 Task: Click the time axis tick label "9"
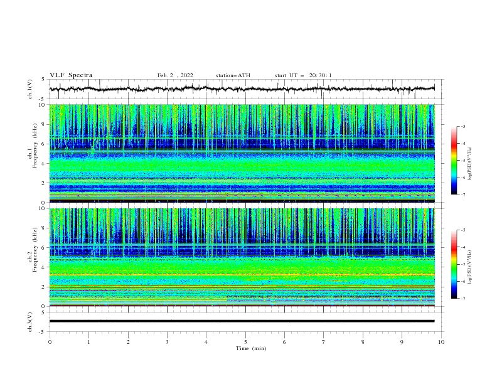(402, 342)
